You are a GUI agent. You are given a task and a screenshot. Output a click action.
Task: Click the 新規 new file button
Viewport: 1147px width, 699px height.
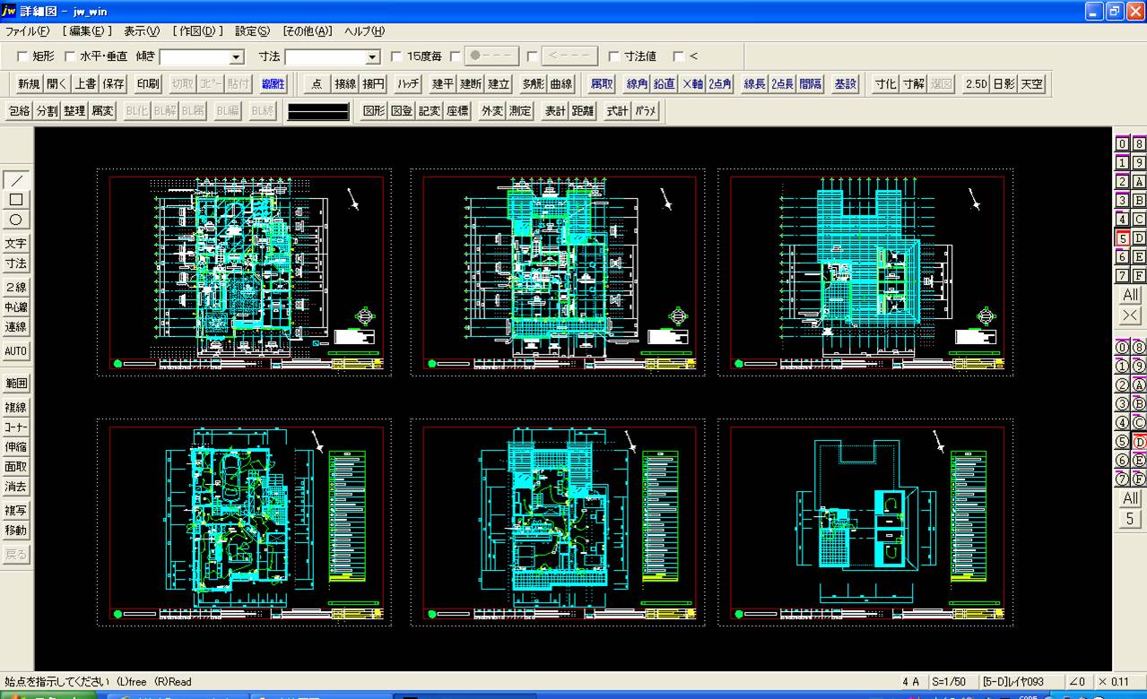point(30,84)
